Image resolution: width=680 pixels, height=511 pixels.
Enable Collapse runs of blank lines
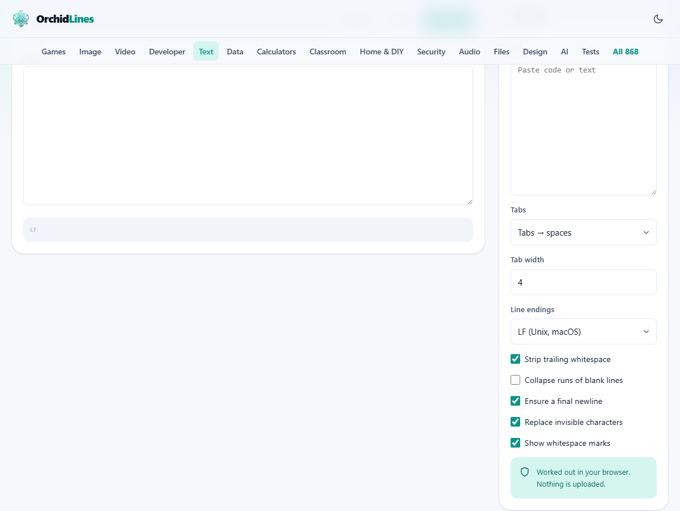click(x=515, y=380)
